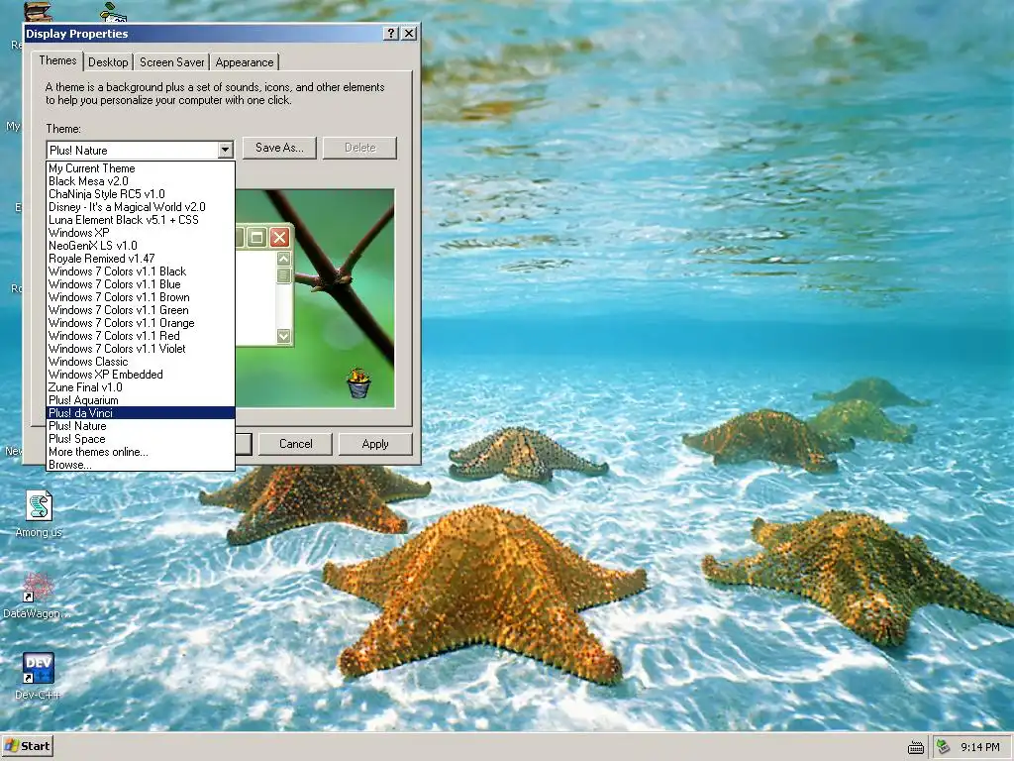Select Plus! Nature in the dropdown list
Viewport: 1014px width, 761px height.
(x=141, y=426)
